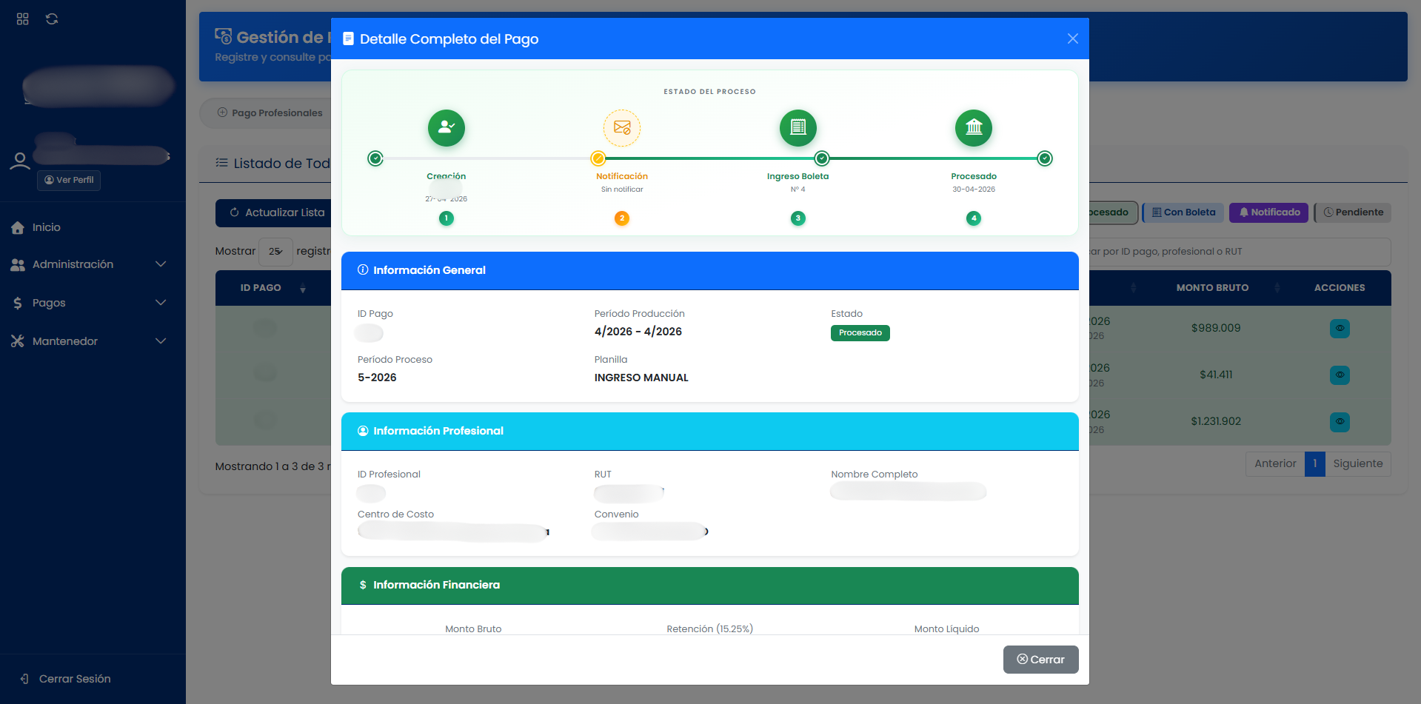Click Siguiente pagination button

[x=1358, y=464]
